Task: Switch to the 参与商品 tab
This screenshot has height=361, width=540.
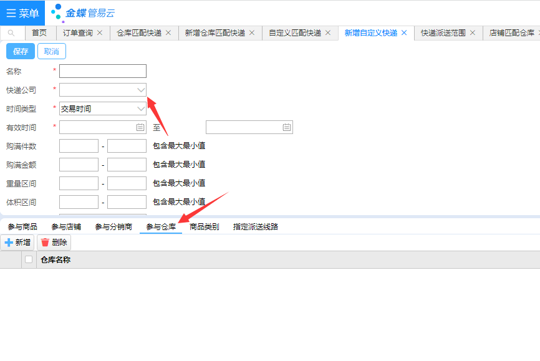Action: tap(22, 227)
